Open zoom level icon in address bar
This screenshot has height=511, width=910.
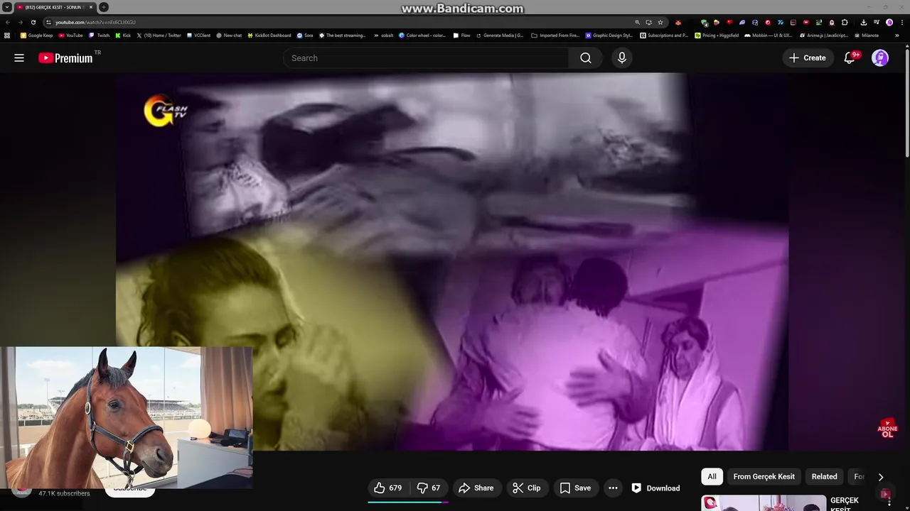point(637,22)
